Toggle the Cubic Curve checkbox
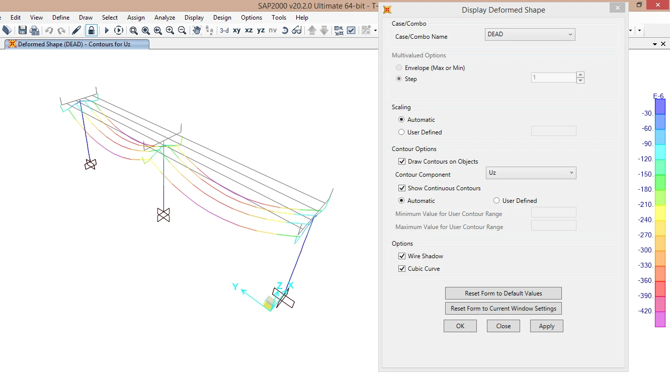The image size is (670, 374). (402, 269)
